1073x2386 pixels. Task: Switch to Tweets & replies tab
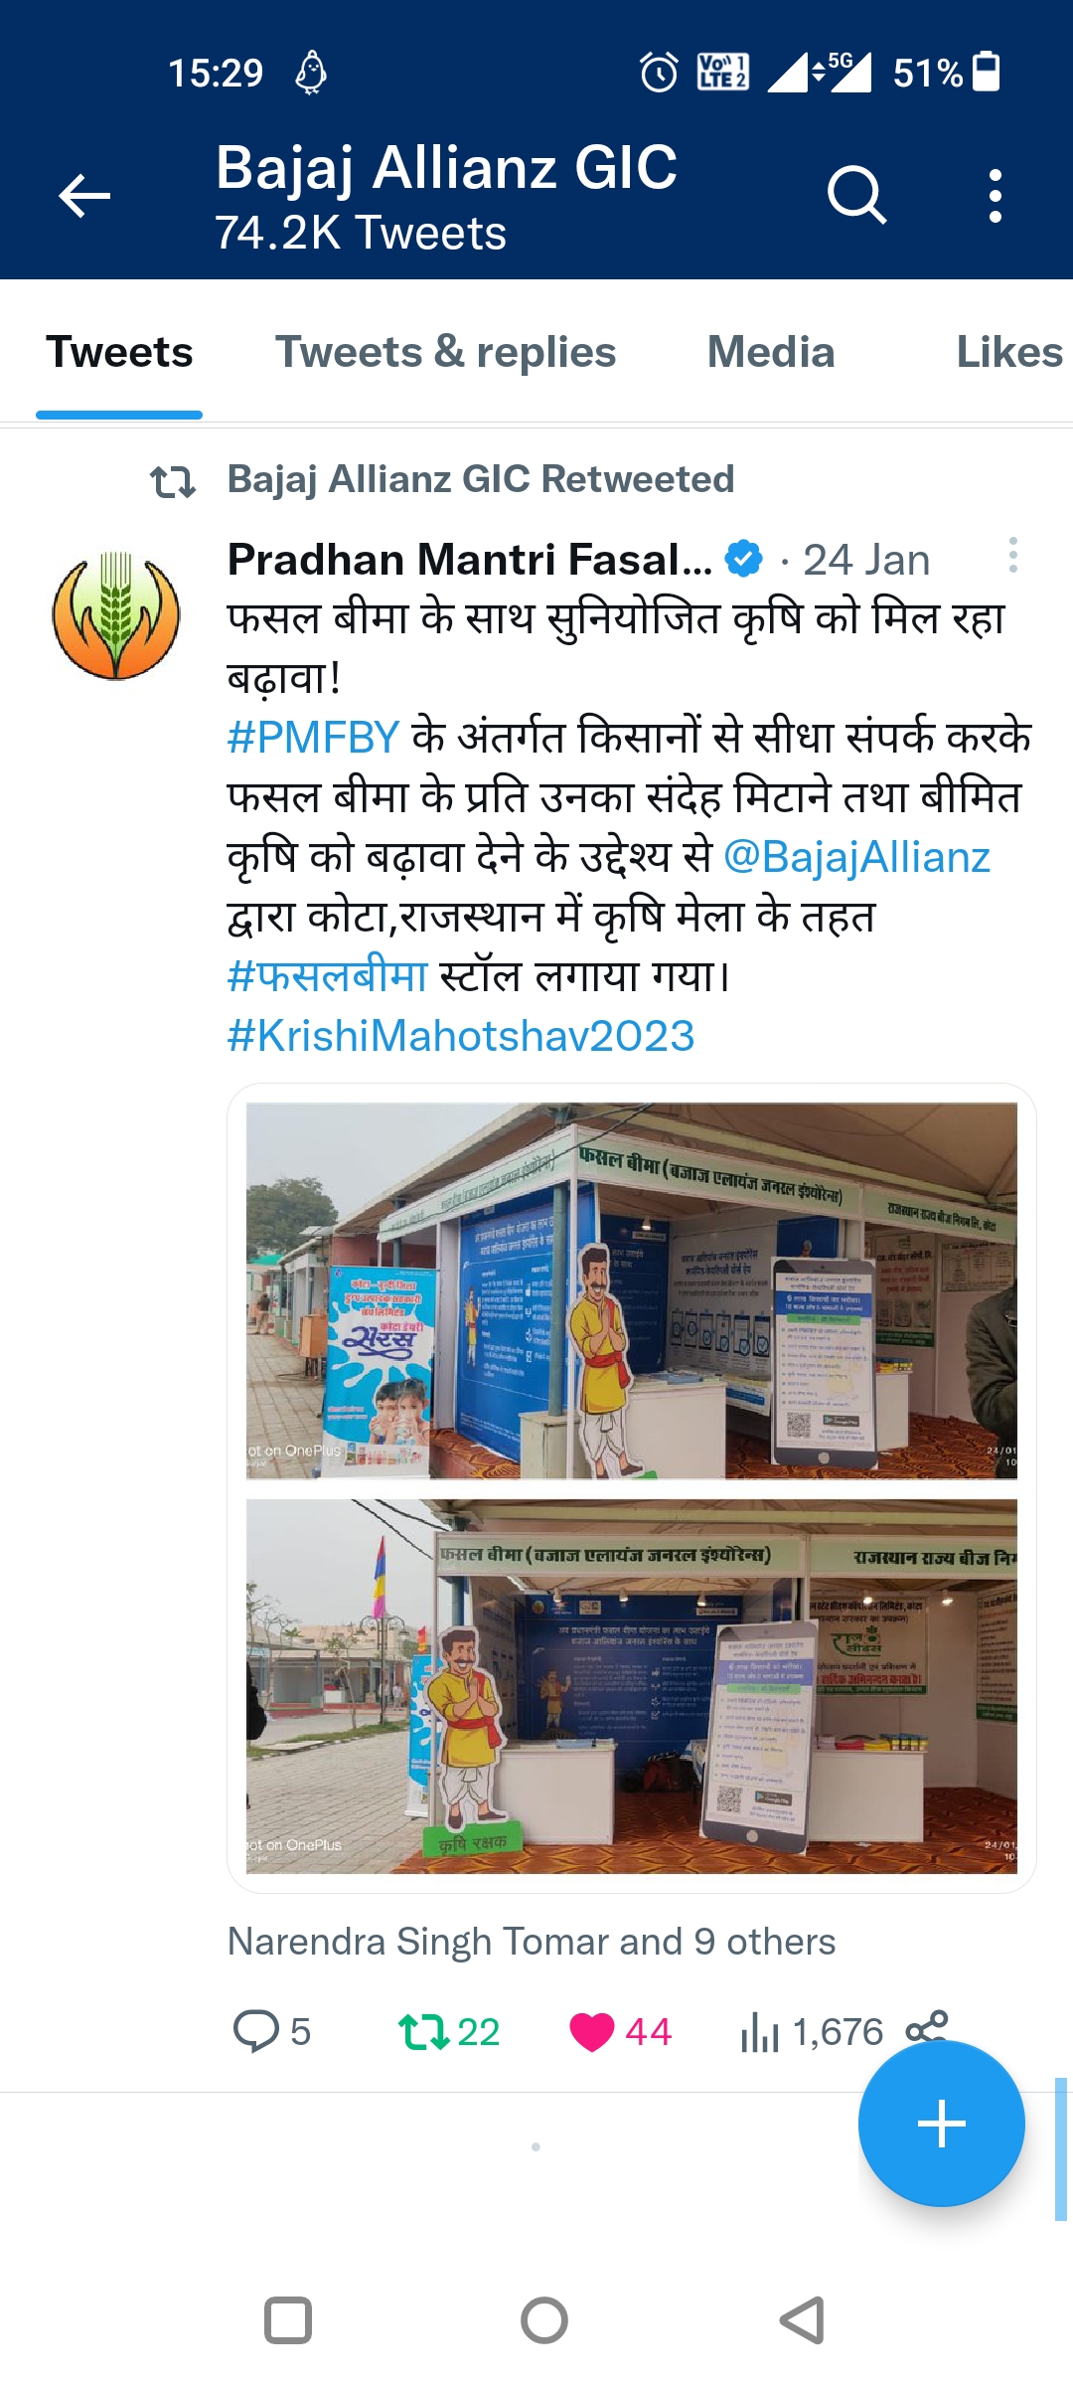coord(445,352)
